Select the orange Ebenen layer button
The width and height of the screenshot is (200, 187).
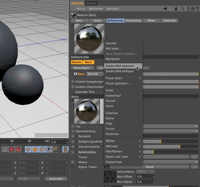tap(76, 62)
